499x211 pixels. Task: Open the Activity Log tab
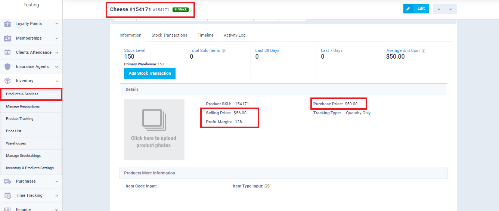[x=235, y=35]
